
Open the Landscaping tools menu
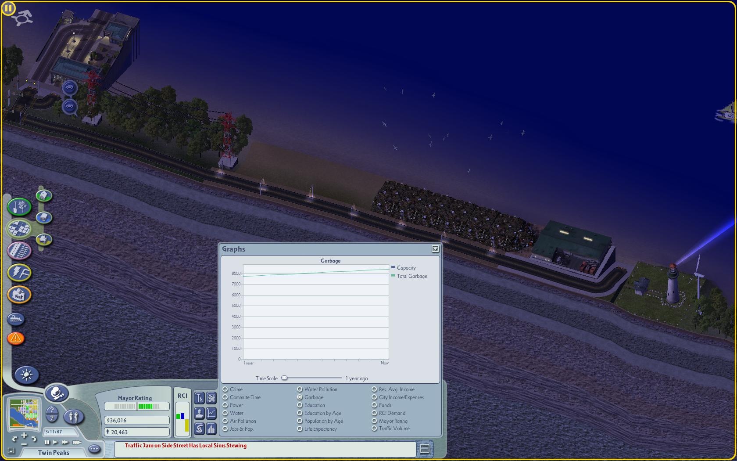[x=19, y=206]
